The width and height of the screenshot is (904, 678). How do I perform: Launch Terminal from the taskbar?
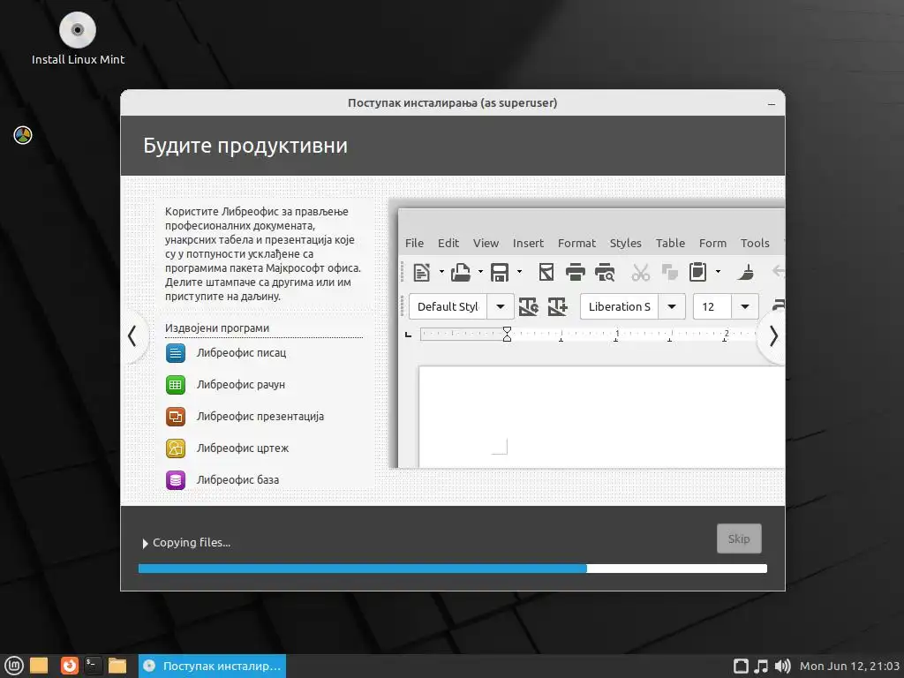pyautogui.click(x=94, y=666)
